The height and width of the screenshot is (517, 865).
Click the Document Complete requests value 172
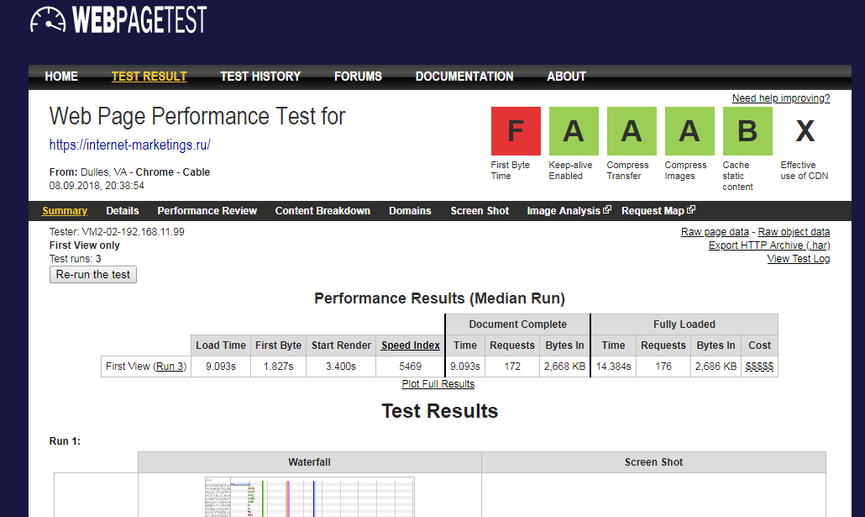(x=512, y=367)
